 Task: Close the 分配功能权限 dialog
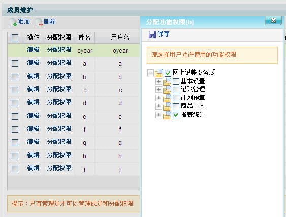pos(274,20)
